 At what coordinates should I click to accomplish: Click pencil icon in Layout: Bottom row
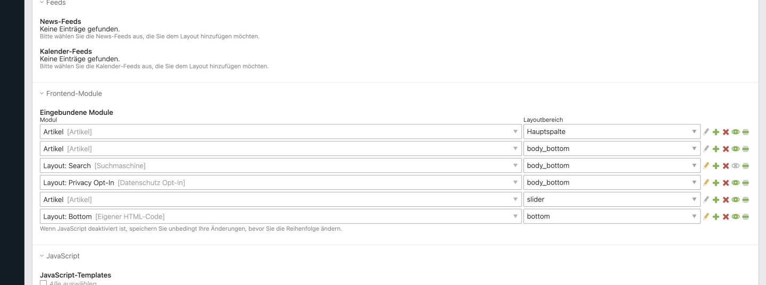point(706,216)
